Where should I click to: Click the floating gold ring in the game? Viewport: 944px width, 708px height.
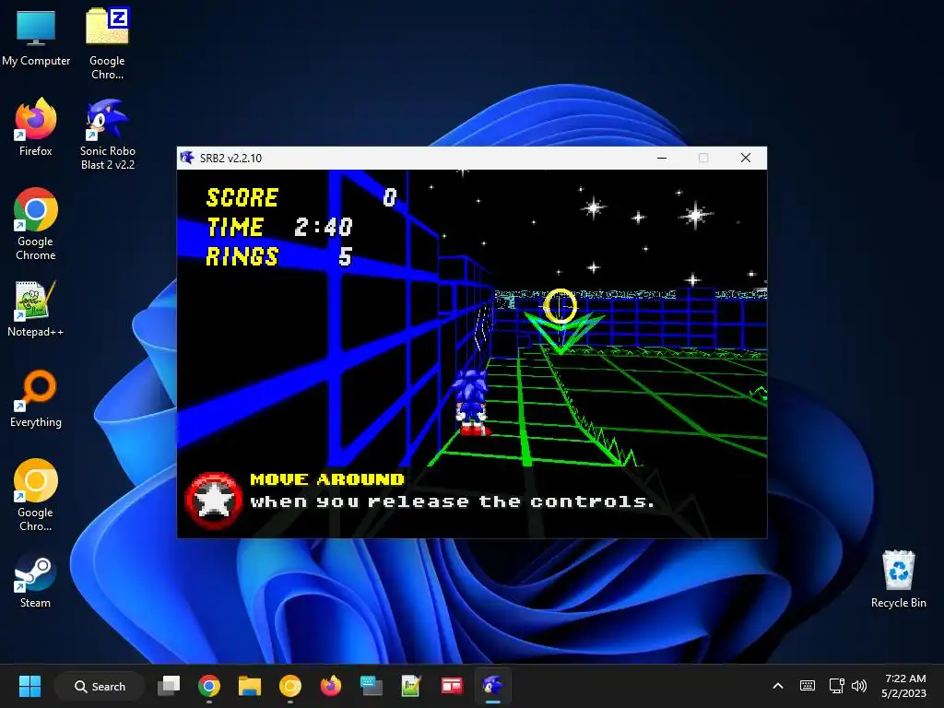[x=560, y=306]
